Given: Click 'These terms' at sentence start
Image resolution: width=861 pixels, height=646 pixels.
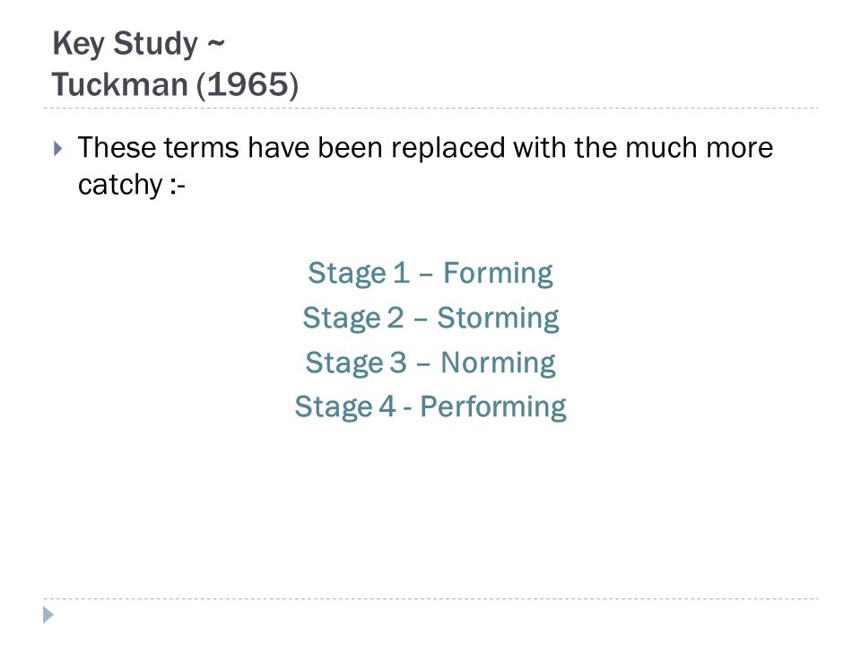Looking at the screenshot, I should click(158, 148).
